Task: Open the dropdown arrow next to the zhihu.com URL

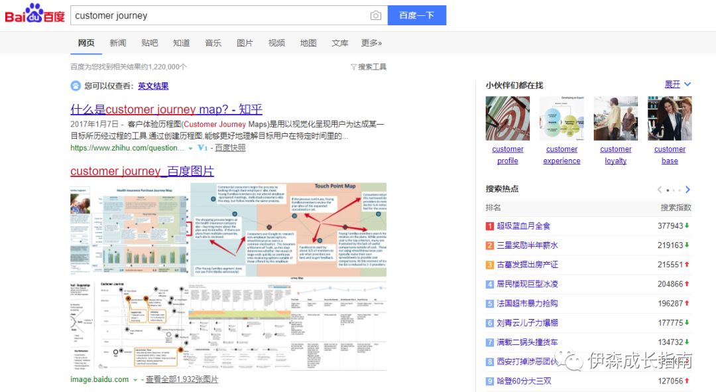Action: pos(190,148)
